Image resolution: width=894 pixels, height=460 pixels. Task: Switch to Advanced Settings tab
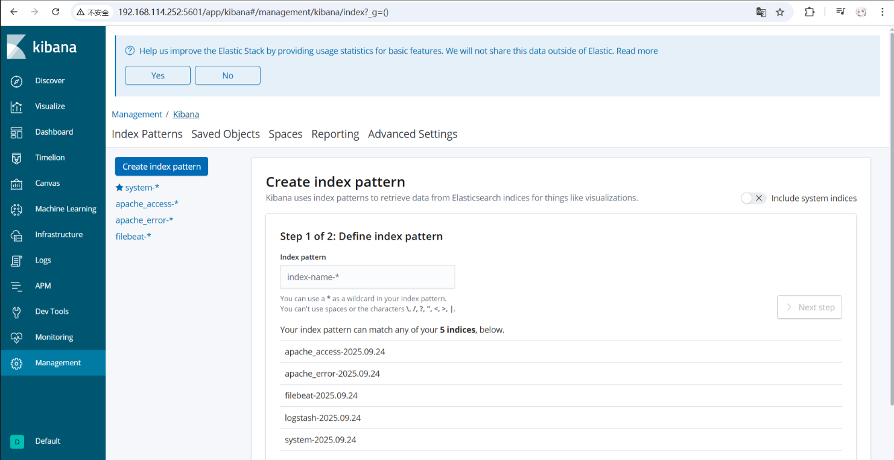413,134
